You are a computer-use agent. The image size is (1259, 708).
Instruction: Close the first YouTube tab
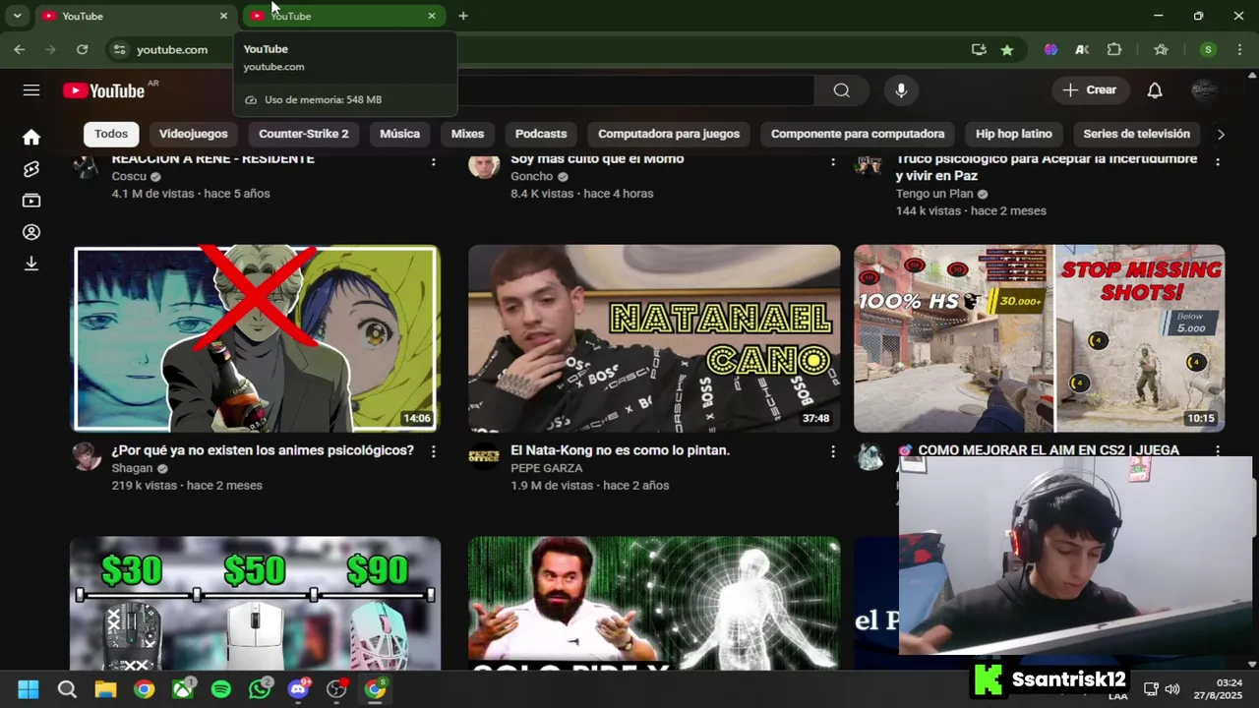223,16
